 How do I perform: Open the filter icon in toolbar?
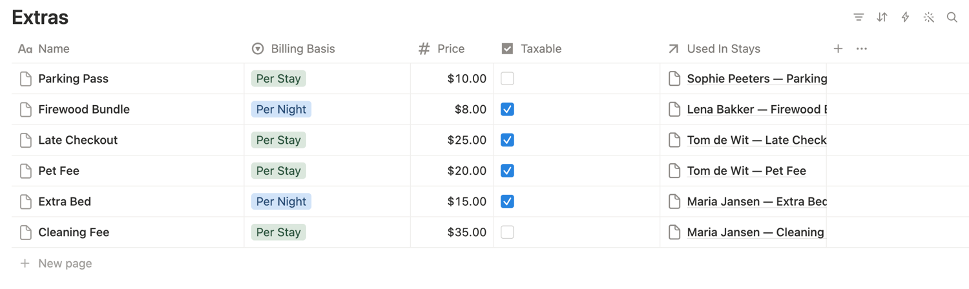(x=859, y=17)
